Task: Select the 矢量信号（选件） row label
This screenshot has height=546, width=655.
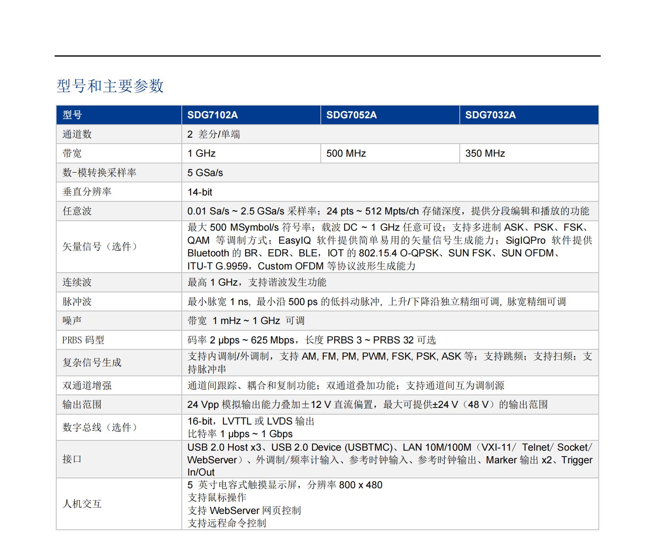Action: point(99,246)
